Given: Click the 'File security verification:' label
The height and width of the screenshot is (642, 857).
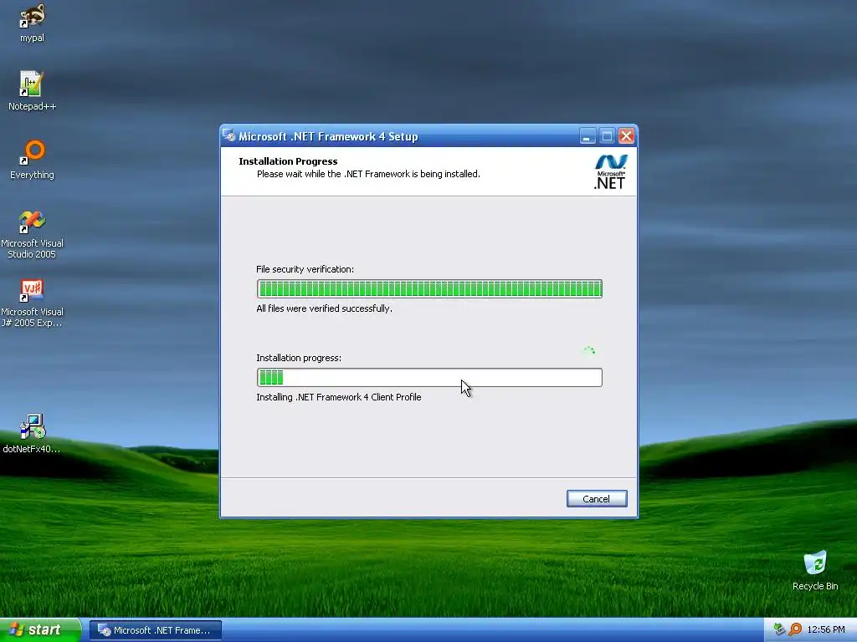Looking at the screenshot, I should [305, 269].
